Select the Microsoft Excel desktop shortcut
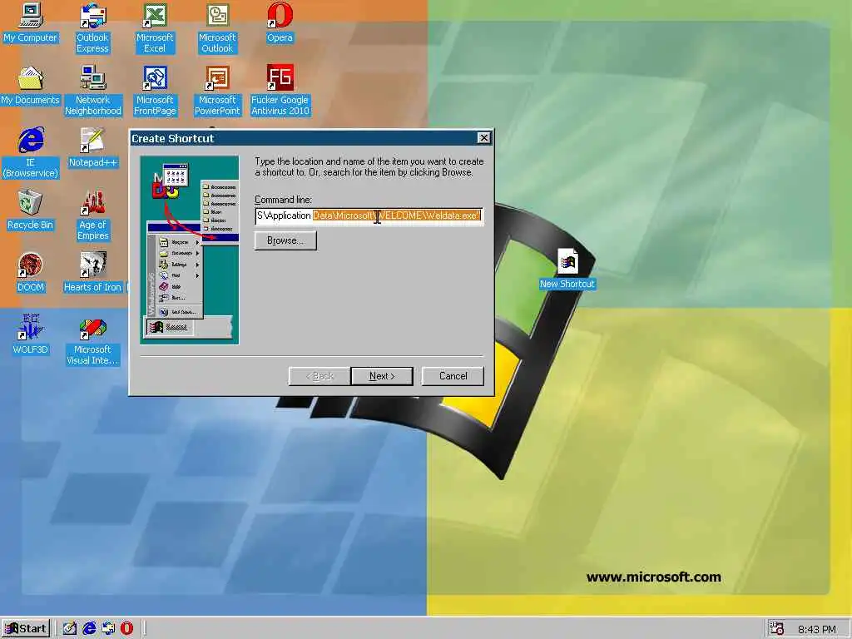Image resolution: width=852 pixels, height=639 pixels. point(155,28)
